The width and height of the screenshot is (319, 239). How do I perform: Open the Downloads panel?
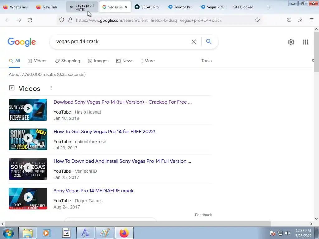click(x=300, y=20)
